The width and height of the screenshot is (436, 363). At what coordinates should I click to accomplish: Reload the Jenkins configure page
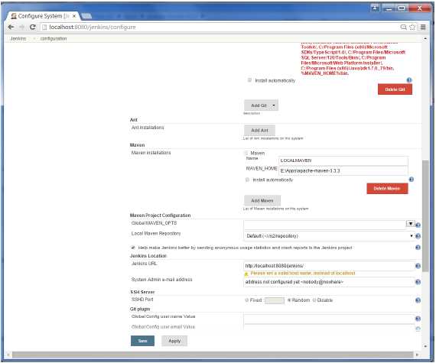[x=33, y=28]
